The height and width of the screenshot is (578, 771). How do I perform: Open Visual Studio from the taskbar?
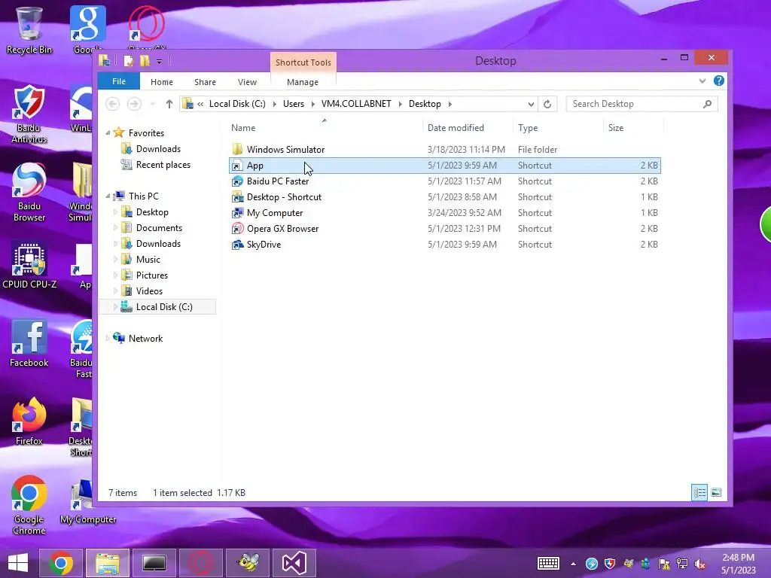[x=294, y=563]
